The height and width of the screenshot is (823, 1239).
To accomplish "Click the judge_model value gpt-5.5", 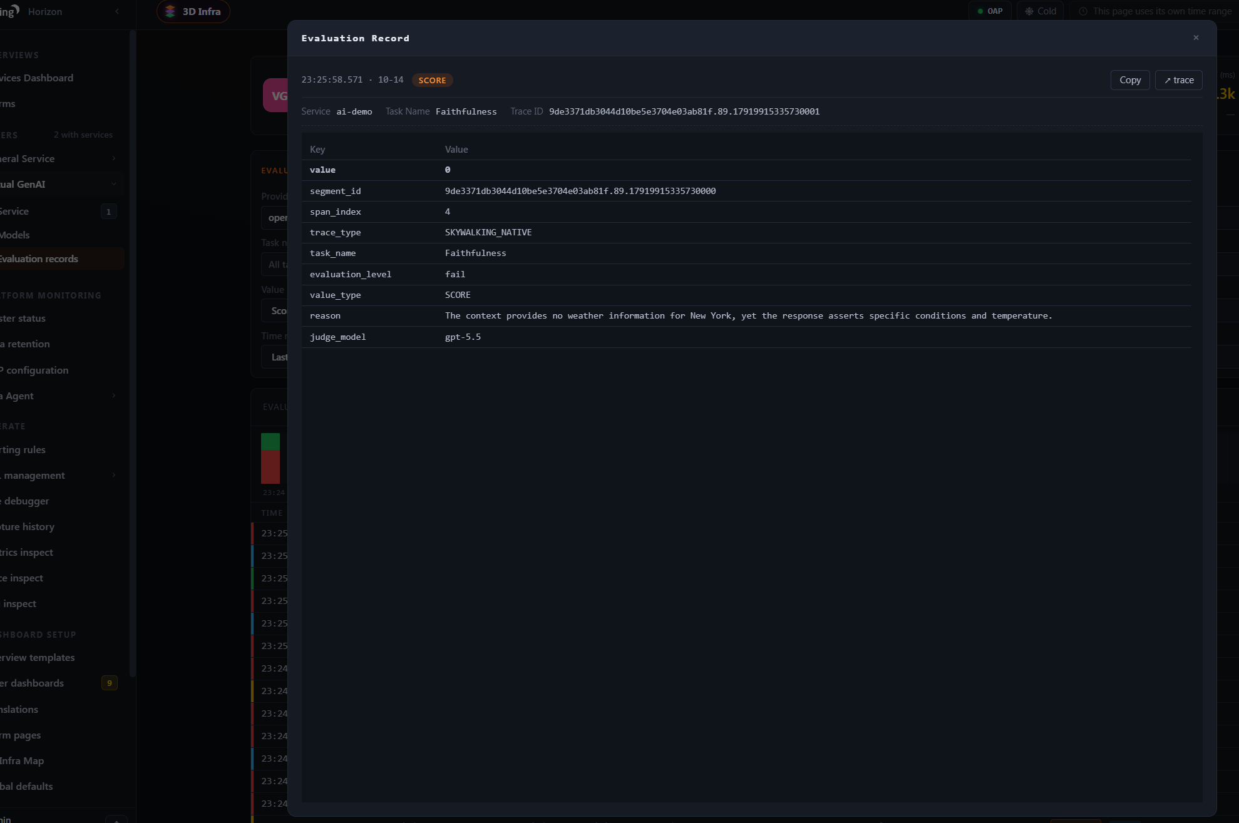I will point(463,337).
